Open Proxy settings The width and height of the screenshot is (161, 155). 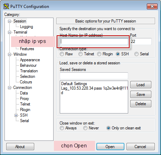25,99
